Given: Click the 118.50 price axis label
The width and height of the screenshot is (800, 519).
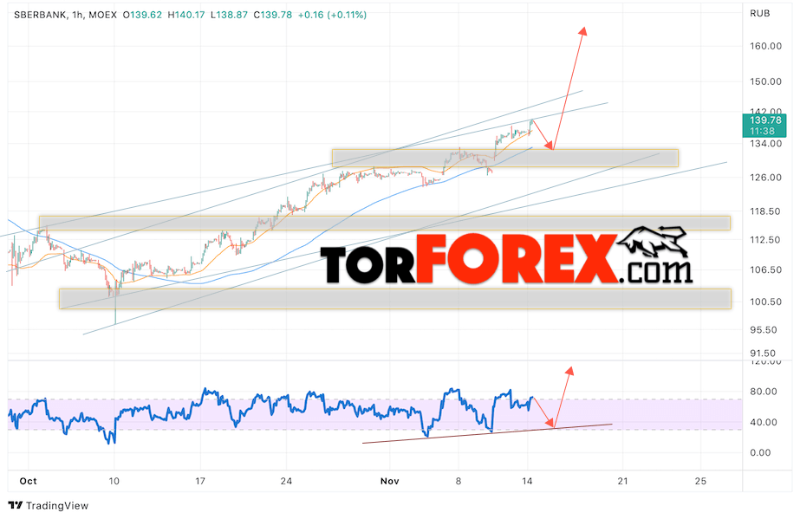Looking at the screenshot, I should coord(765,211).
